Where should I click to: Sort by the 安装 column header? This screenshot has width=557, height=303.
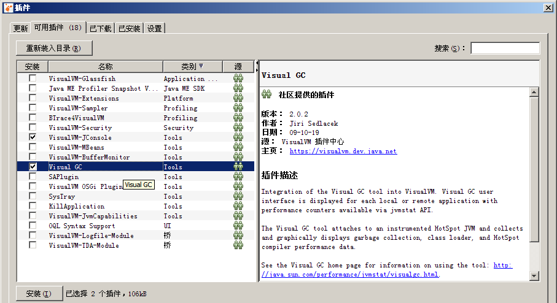pyautogui.click(x=33, y=66)
